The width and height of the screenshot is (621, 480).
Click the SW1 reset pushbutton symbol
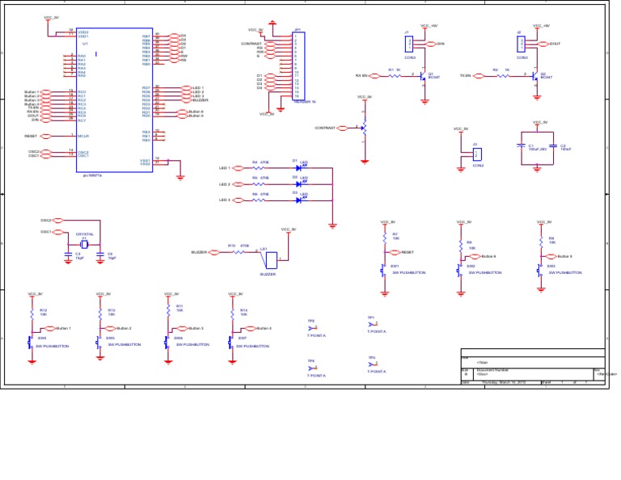[x=383, y=271]
